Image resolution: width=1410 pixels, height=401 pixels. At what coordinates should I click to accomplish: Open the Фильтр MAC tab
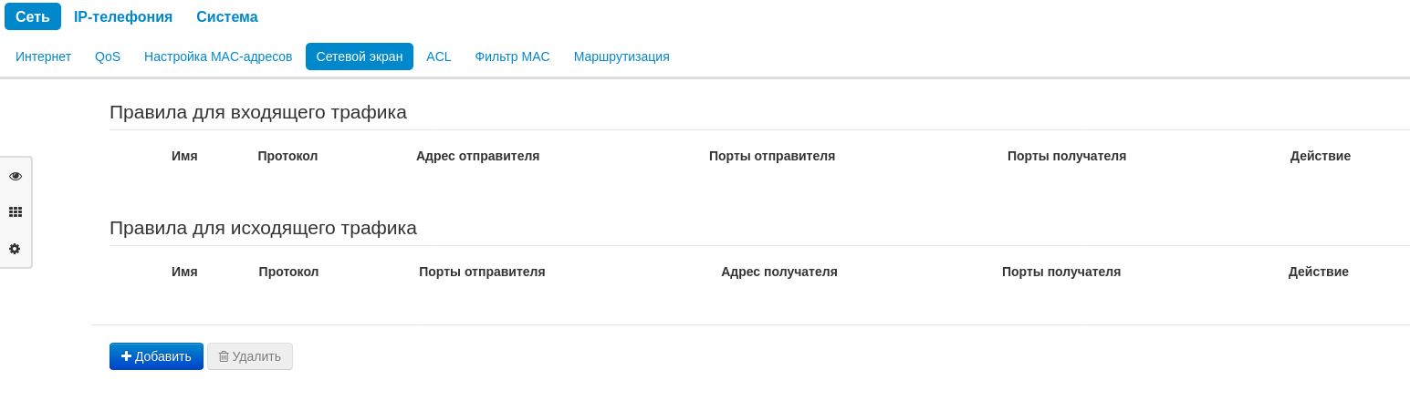pyautogui.click(x=512, y=57)
